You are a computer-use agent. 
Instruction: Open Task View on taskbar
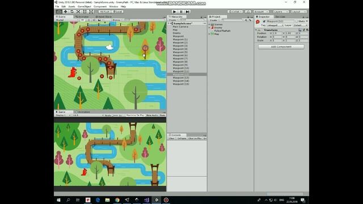tap(78, 200)
